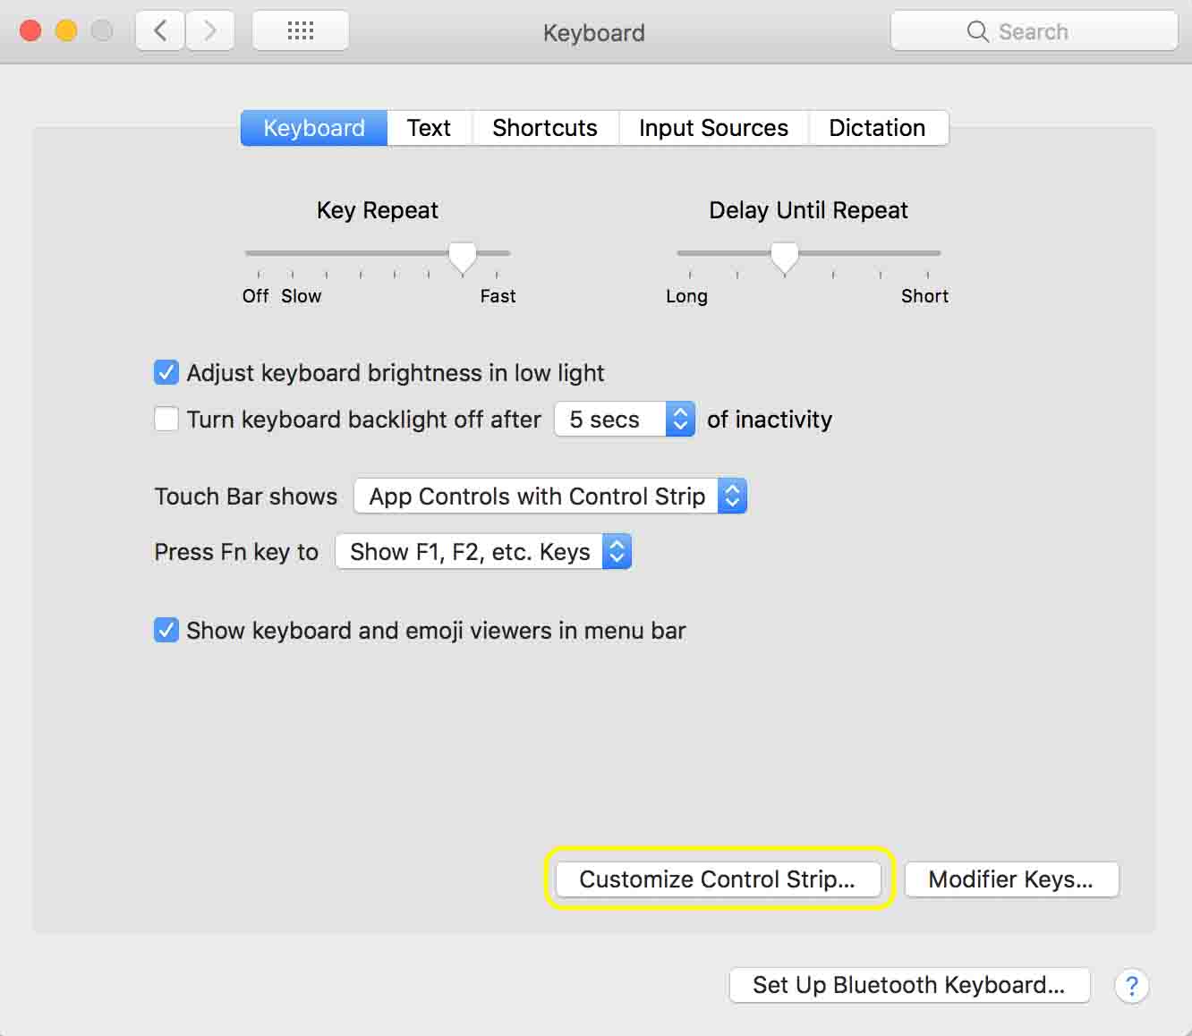Click the Key Repeat slider handle
1192x1036 pixels.
[462, 256]
